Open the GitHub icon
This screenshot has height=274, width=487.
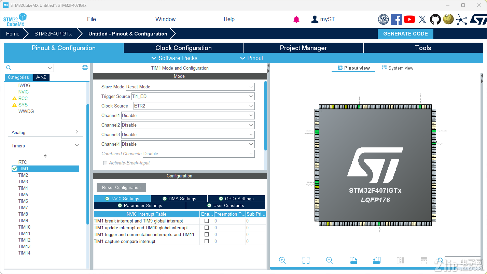pos(435,19)
